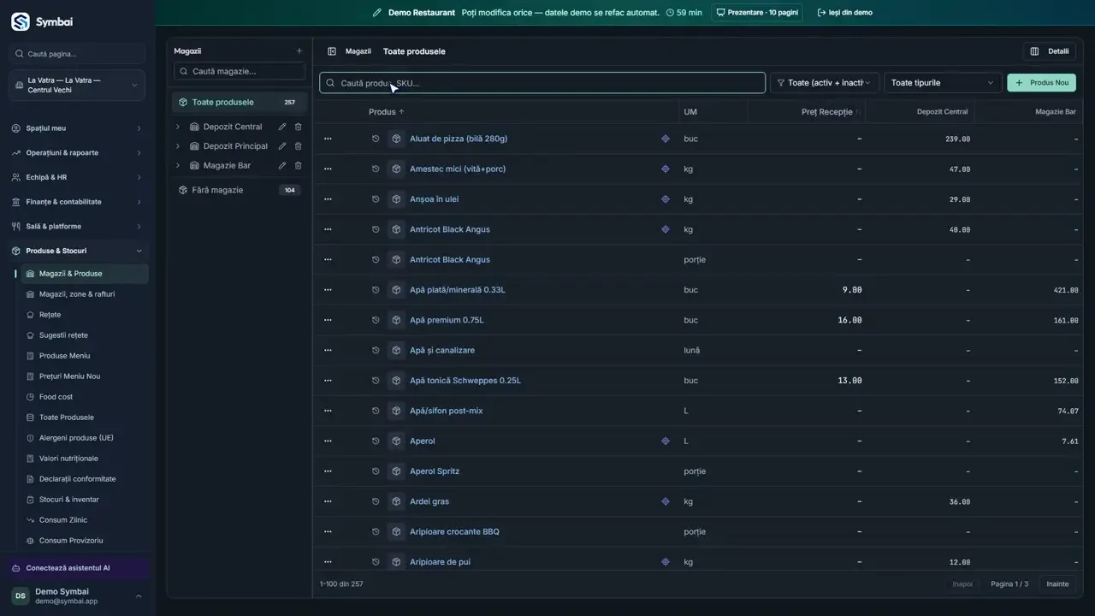1095x616 pixels.
Task: Click the Produs Nou button
Action: 1041,83
